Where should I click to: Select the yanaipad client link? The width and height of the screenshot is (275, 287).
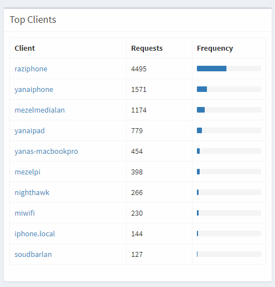point(30,131)
